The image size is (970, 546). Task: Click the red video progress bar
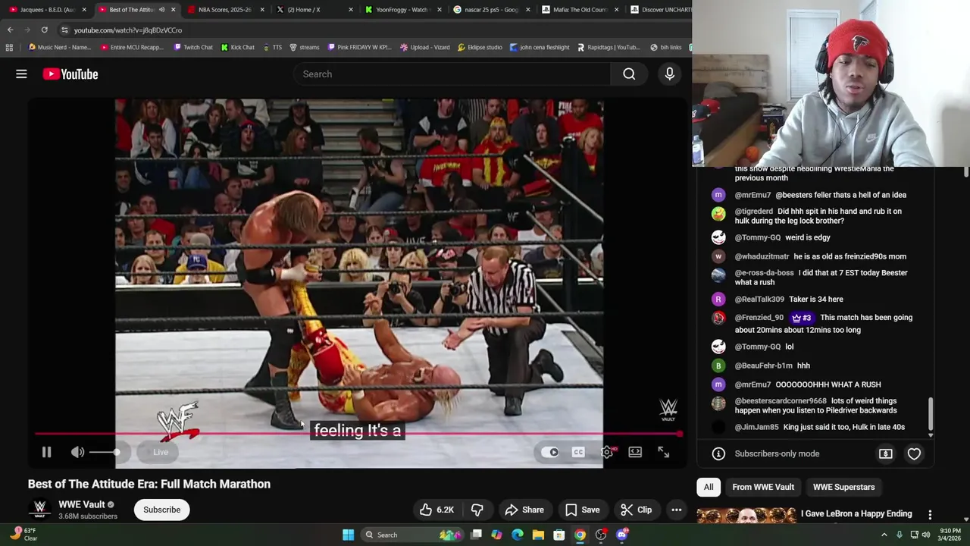358,434
